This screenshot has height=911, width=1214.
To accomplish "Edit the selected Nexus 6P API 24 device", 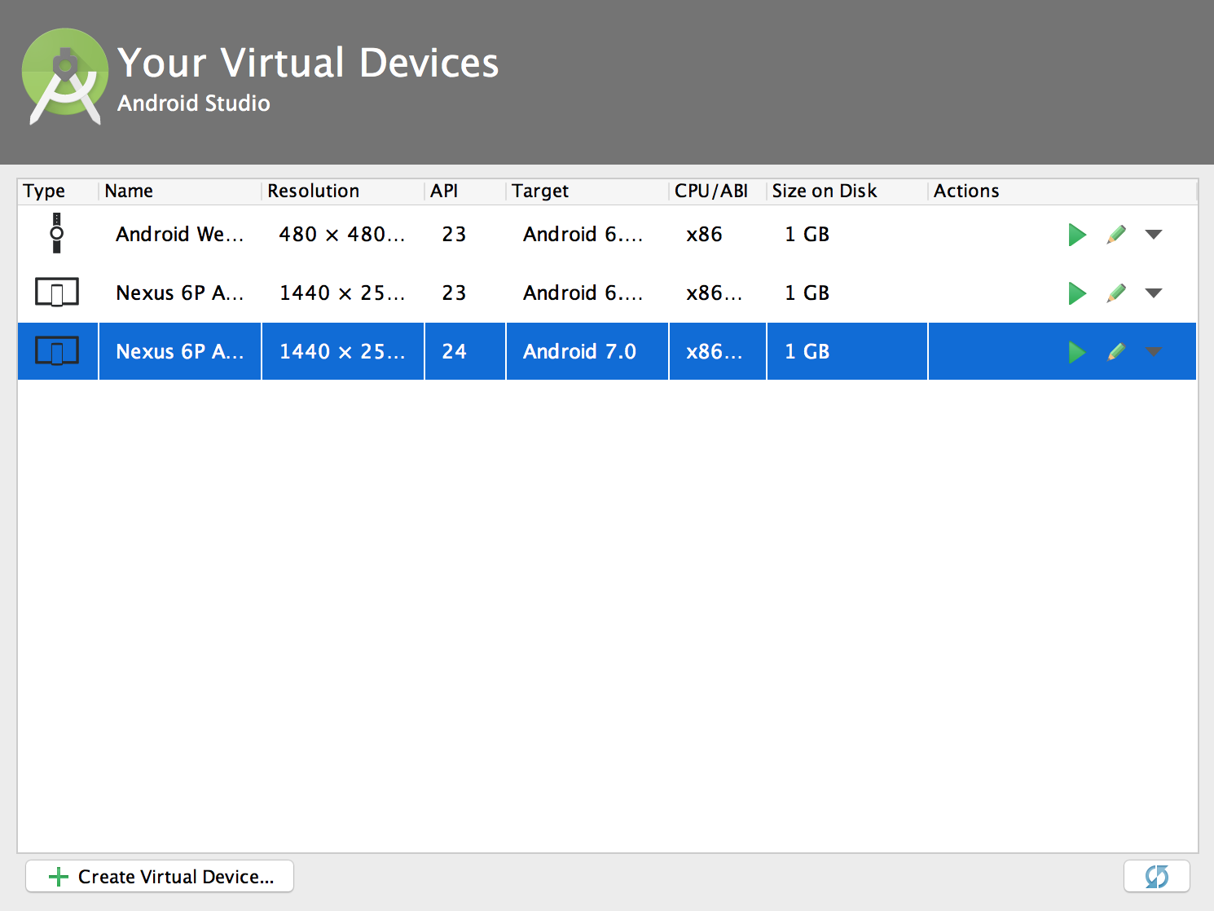I will tap(1116, 352).
